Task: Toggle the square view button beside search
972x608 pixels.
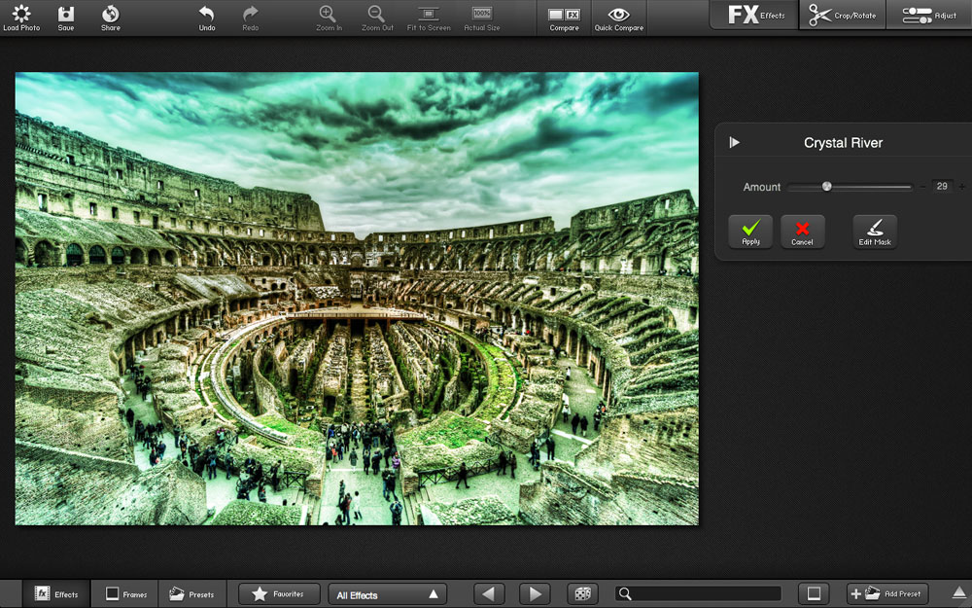Action: click(x=815, y=593)
